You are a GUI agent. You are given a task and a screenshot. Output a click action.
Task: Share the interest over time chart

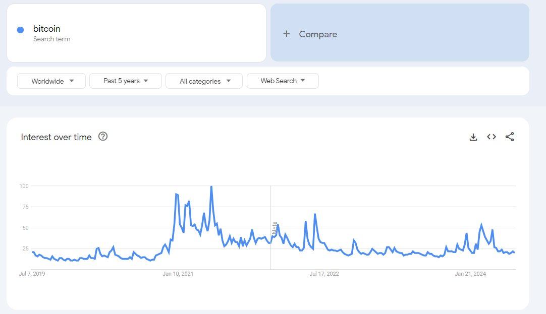tap(510, 137)
